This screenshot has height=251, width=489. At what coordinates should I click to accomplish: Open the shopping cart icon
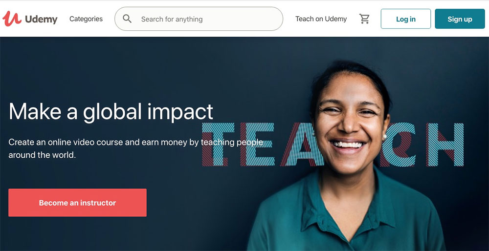tap(364, 19)
